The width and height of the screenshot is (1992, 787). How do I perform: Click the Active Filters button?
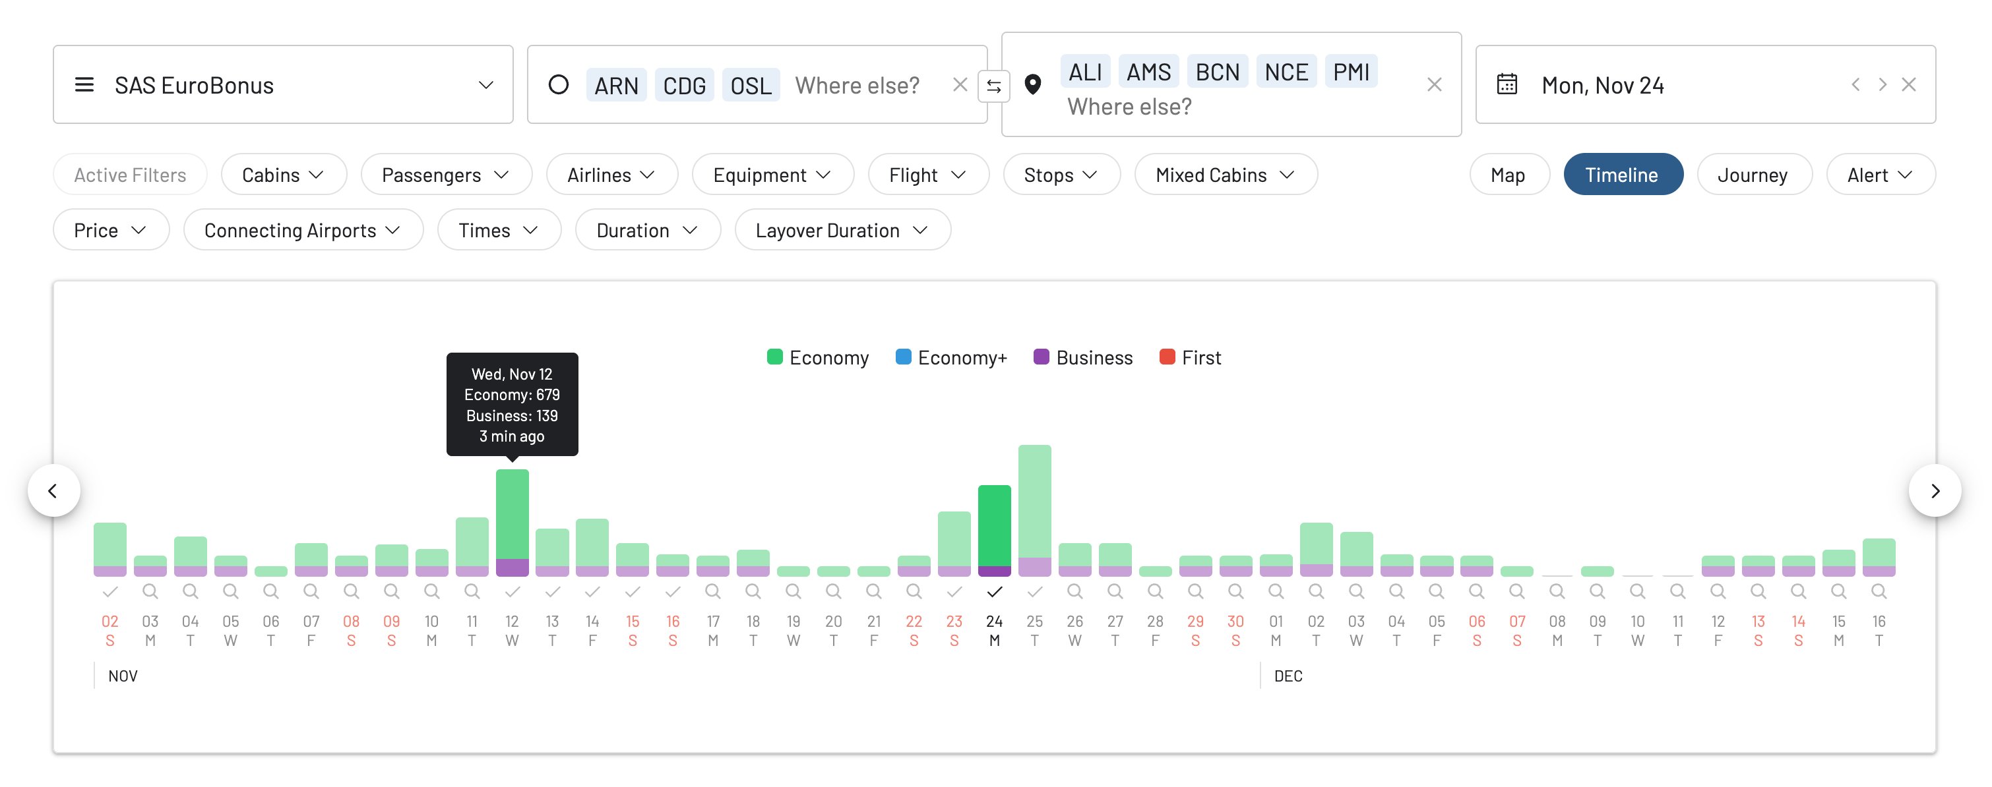coord(130,175)
